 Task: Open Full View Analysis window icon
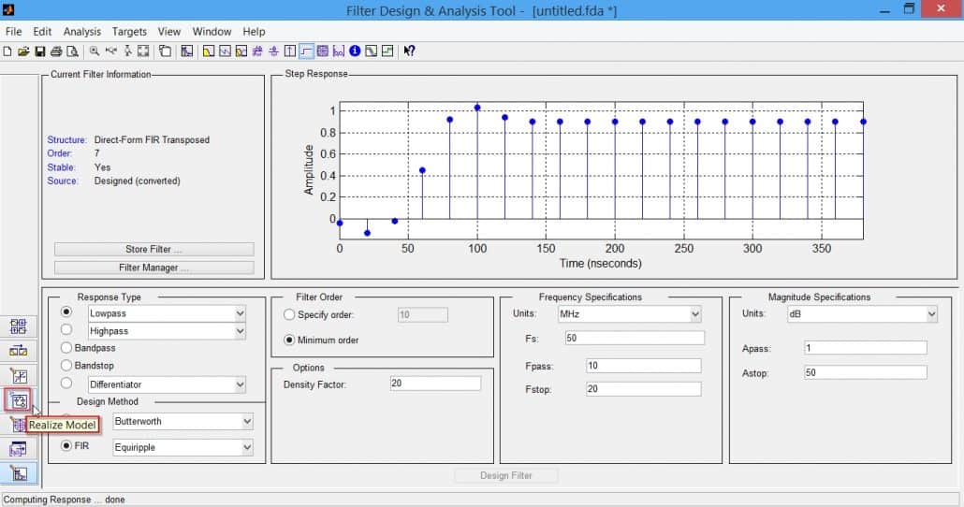[166, 51]
